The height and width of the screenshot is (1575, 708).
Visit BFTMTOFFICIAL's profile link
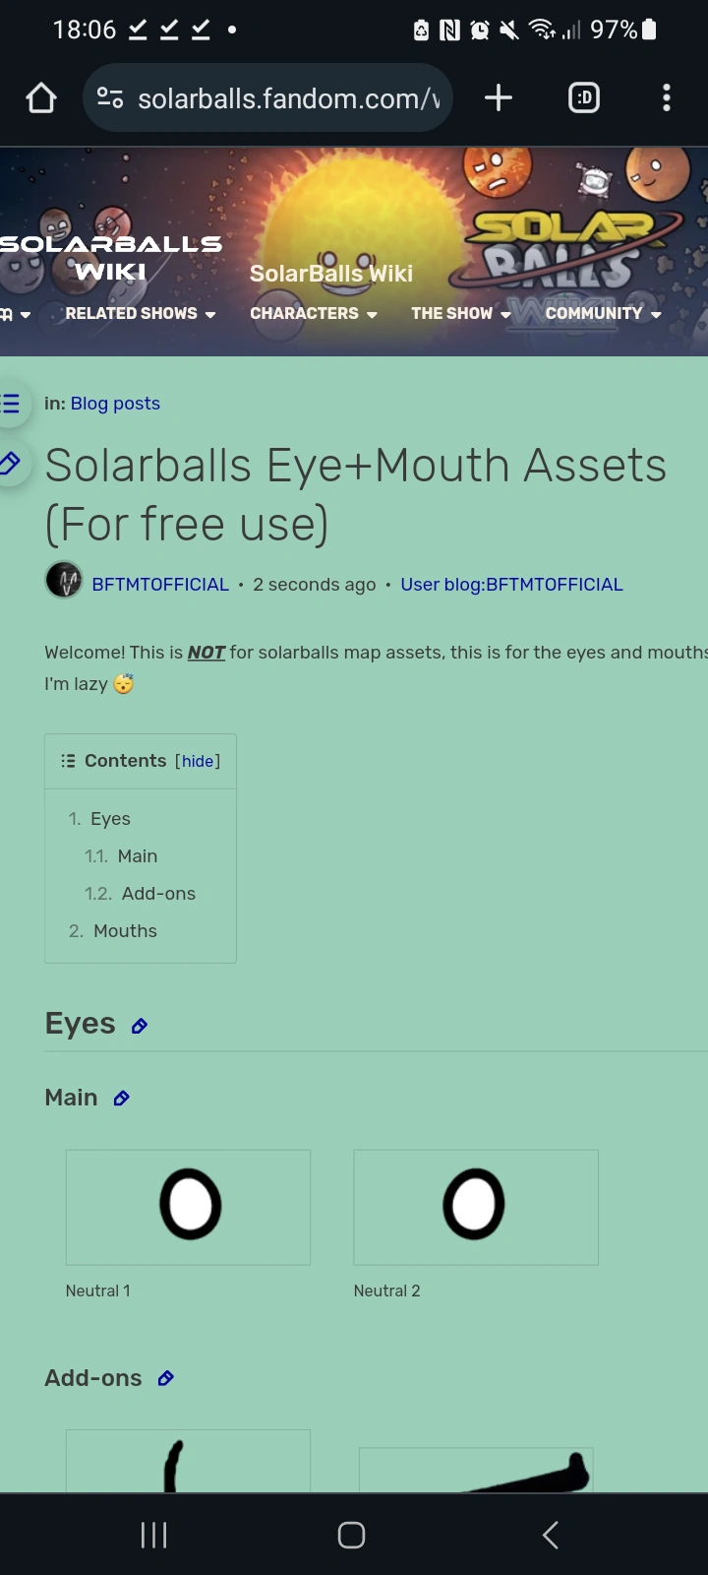(160, 584)
